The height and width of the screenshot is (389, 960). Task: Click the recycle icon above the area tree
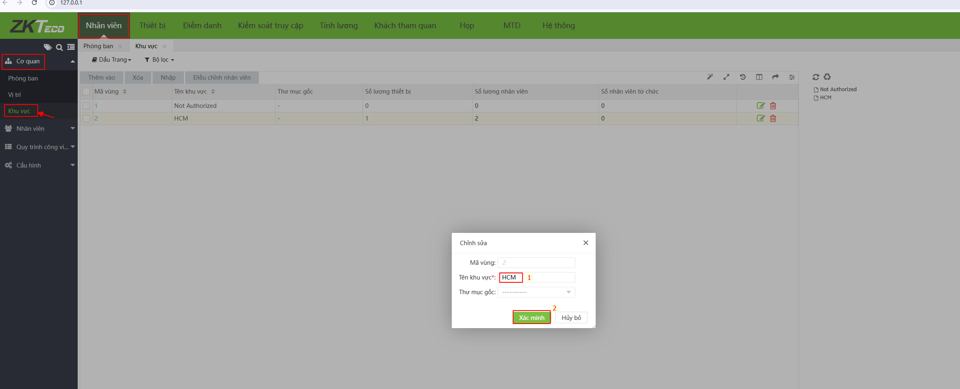[827, 77]
